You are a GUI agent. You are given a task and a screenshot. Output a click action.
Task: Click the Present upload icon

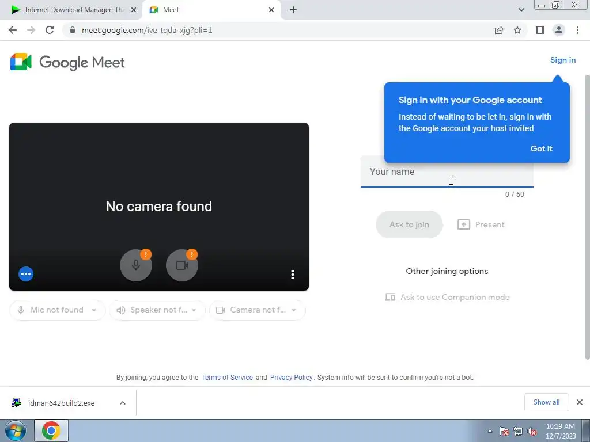464,224
